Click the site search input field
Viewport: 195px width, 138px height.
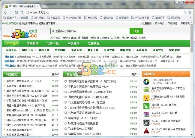pos(90,31)
